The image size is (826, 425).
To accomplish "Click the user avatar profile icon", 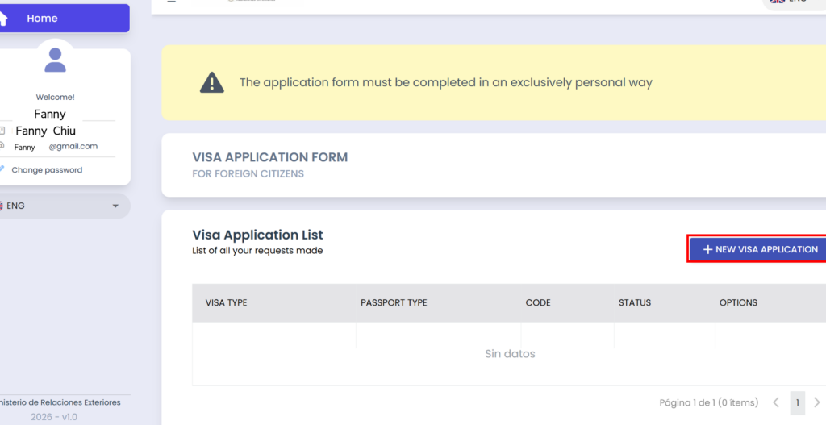I will tap(56, 59).
